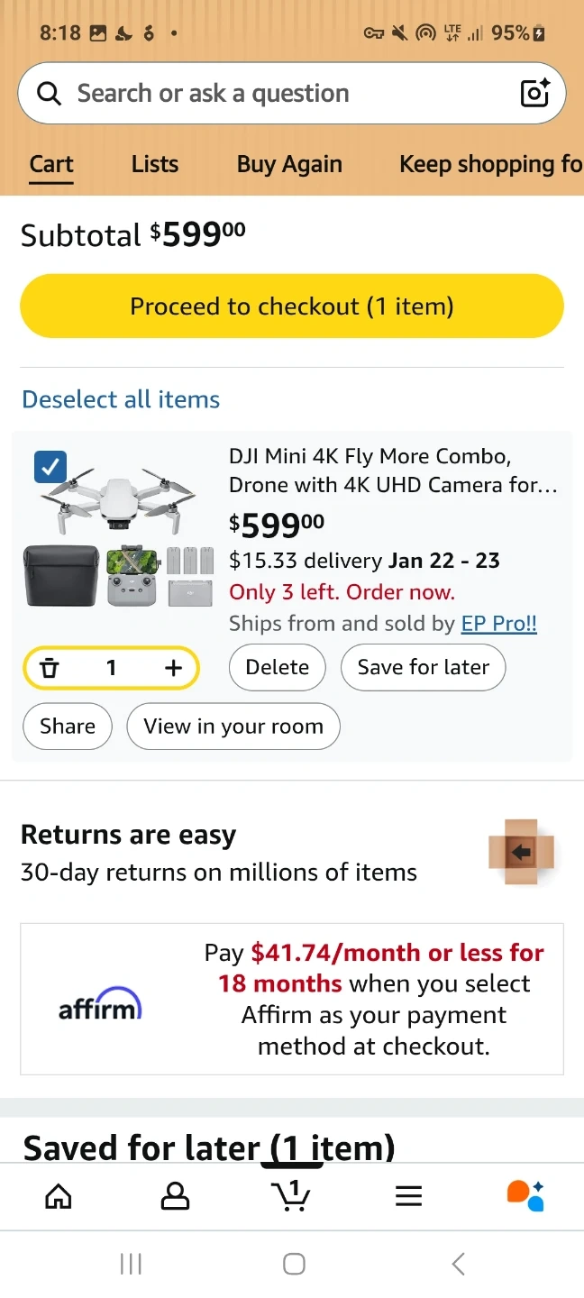584x1298 pixels.
Task: Increase quantity with the plus icon
Action: point(173,668)
